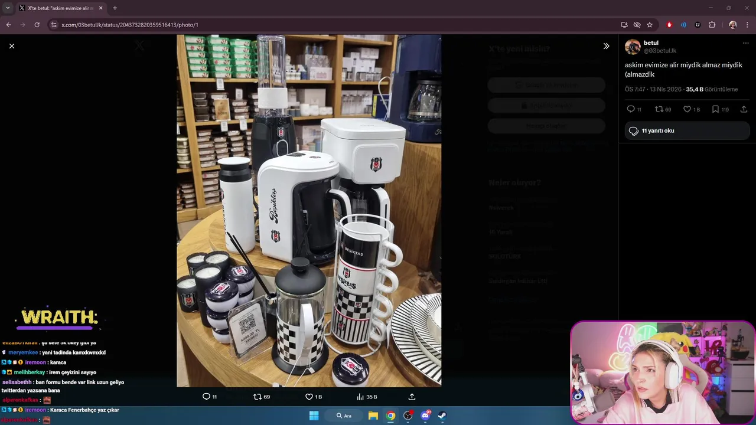Open OBS Studio from the taskbar
756x425 pixels.
[x=408, y=416]
